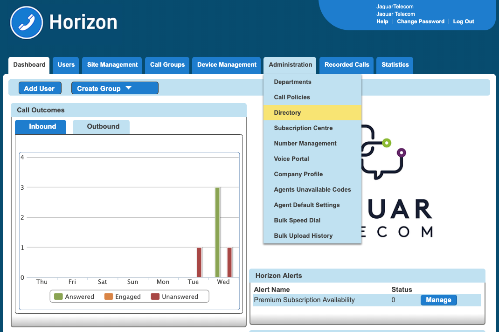The width and height of the screenshot is (499, 332).
Task: Click the orange Engaged legend marker
Action: [109, 297]
